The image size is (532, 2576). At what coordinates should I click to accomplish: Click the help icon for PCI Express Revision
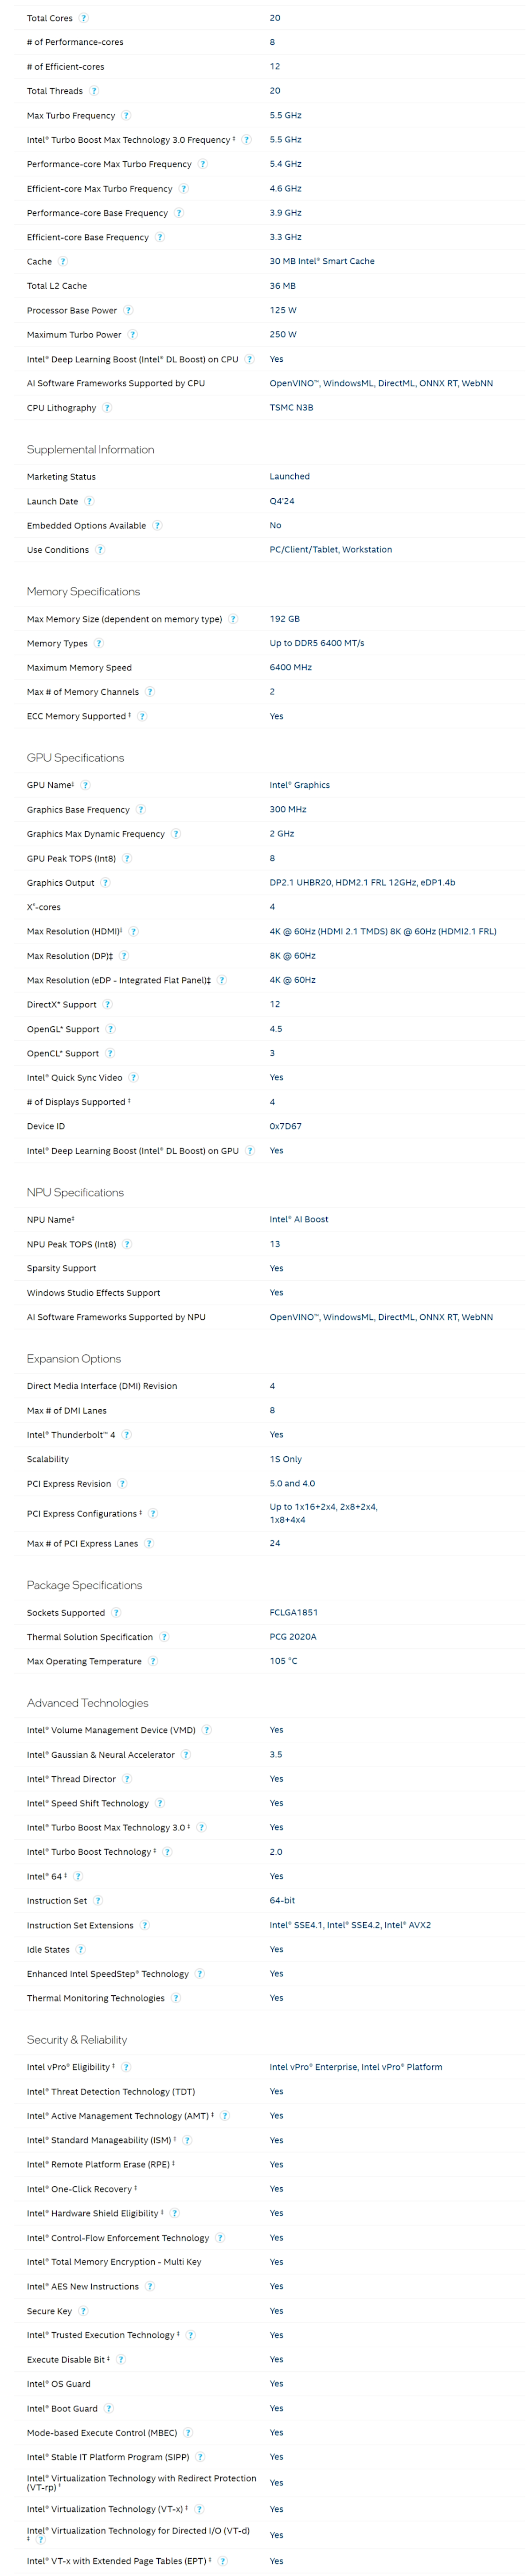coord(122,1484)
